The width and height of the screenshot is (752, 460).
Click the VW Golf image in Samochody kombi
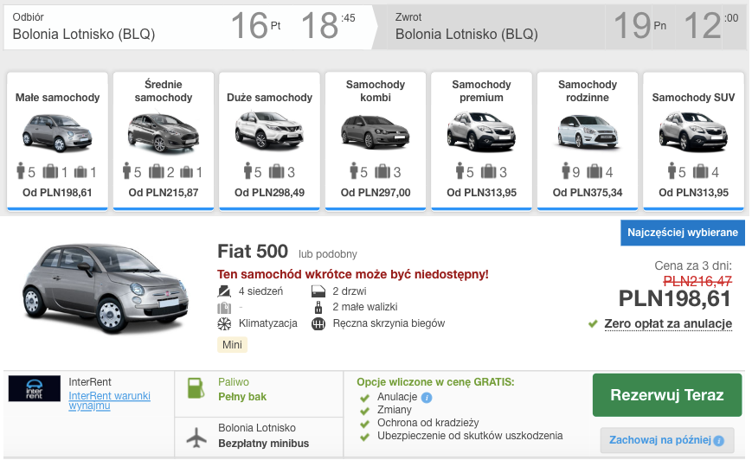coord(376,131)
